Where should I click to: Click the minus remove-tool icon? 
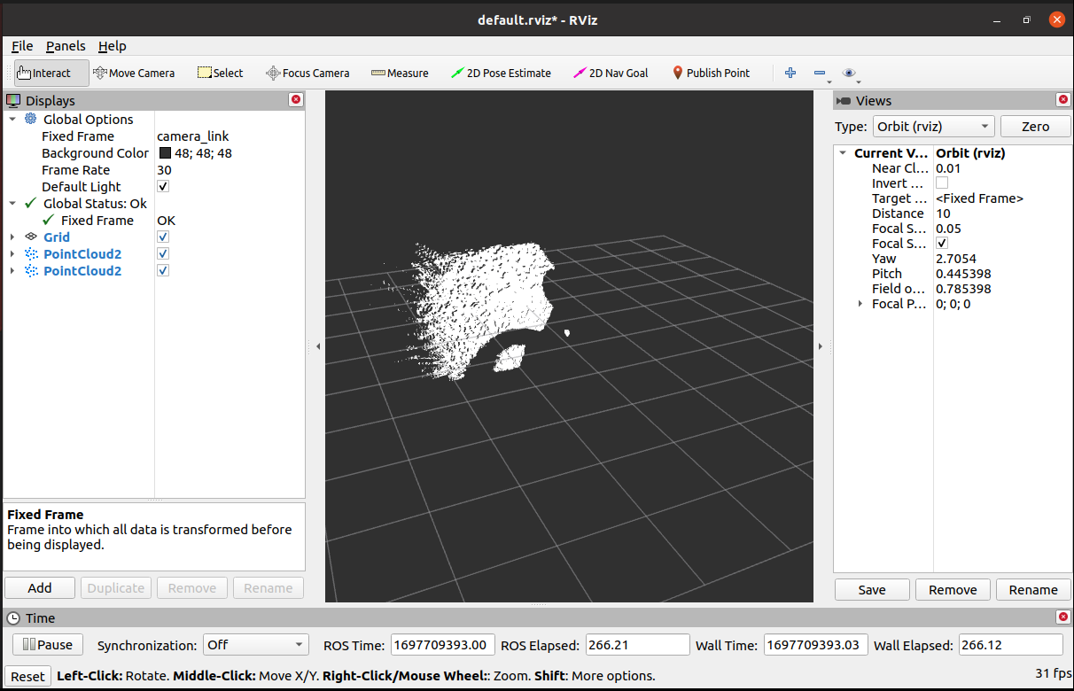820,73
